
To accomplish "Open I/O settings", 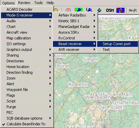I will 27,44.
